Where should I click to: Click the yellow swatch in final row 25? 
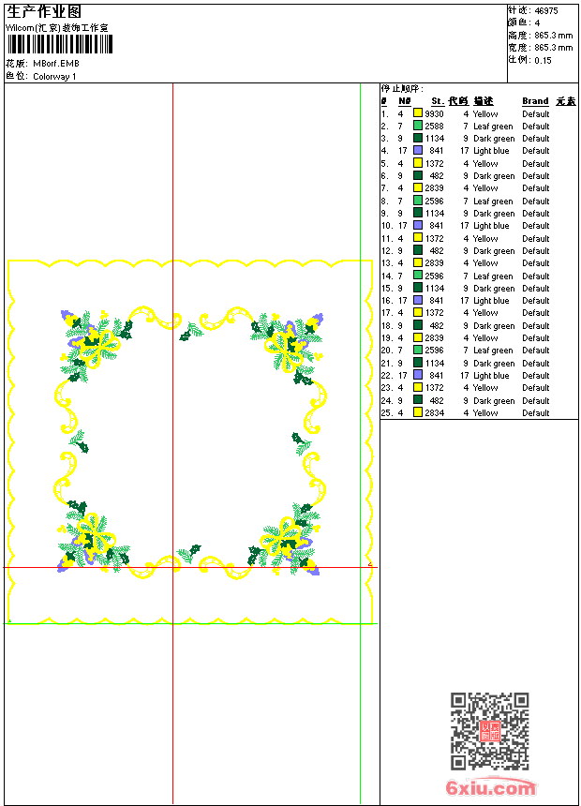(x=418, y=412)
